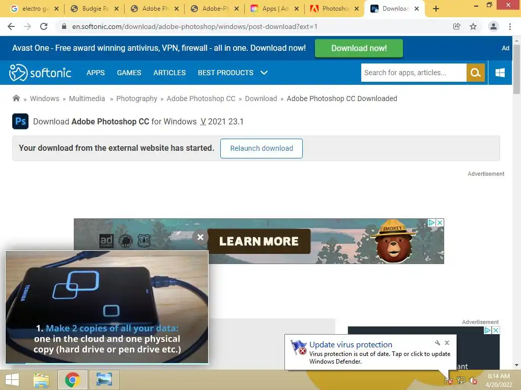
Task: Click the network tray icon
Action: [461, 380]
